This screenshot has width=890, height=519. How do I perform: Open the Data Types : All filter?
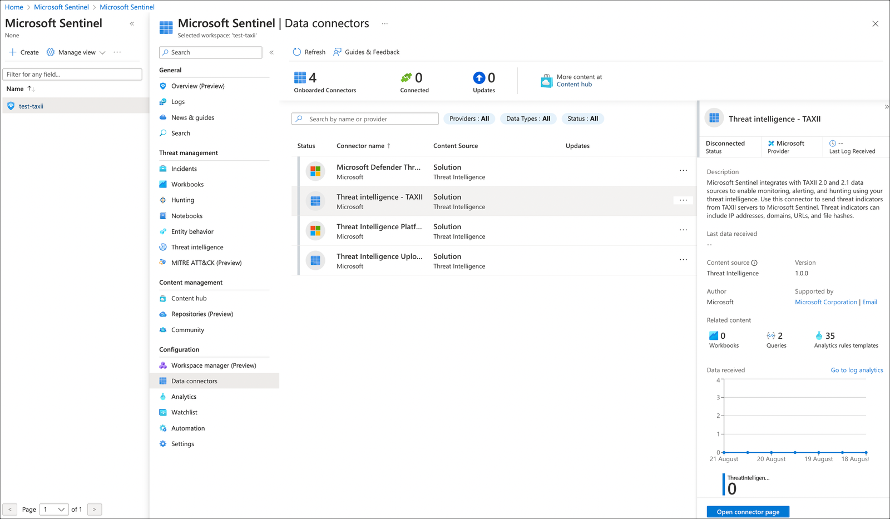point(528,119)
